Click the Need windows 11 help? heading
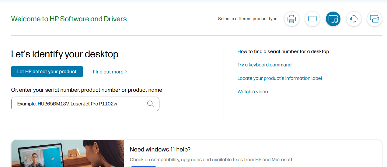This screenshot has height=167, width=387. pyautogui.click(x=160, y=150)
